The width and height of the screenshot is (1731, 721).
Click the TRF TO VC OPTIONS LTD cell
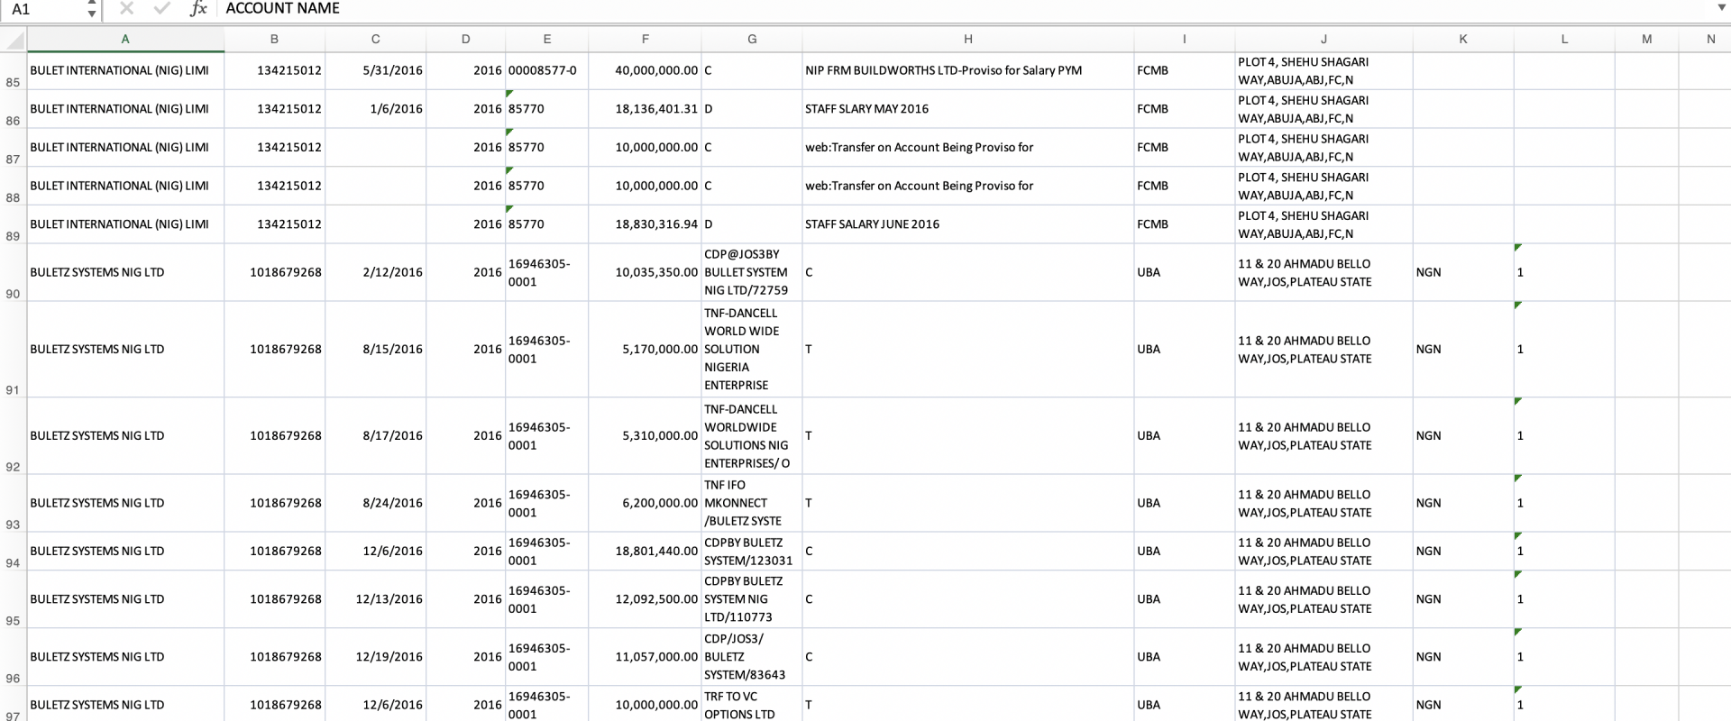tap(752, 705)
